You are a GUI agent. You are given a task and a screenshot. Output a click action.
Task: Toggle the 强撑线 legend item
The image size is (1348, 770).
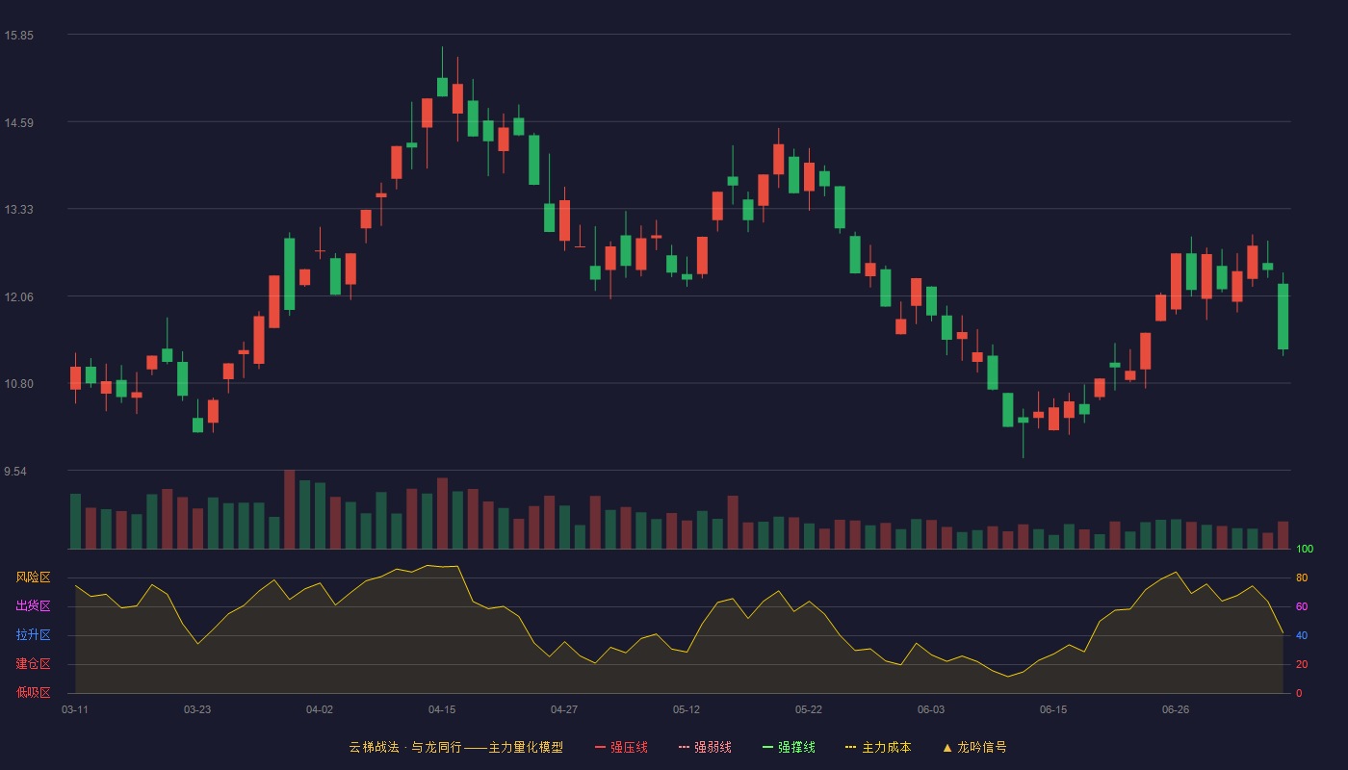click(x=789, y=747)
